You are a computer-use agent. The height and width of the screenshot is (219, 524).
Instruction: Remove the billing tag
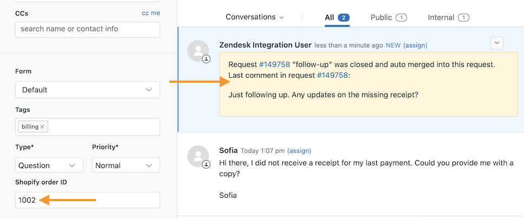(x=43, y=127)
